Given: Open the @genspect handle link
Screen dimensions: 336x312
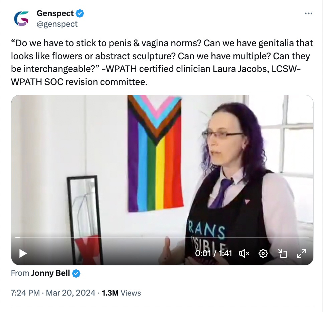Looking at the screenshot, I should click(57, 24).
